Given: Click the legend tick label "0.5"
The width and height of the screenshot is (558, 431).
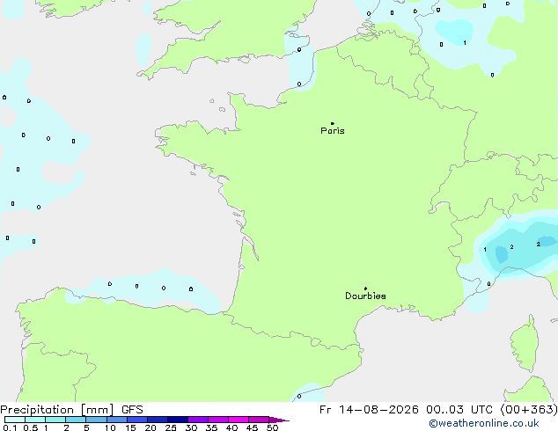Looking at the screenshot, I should click(31, 427).
